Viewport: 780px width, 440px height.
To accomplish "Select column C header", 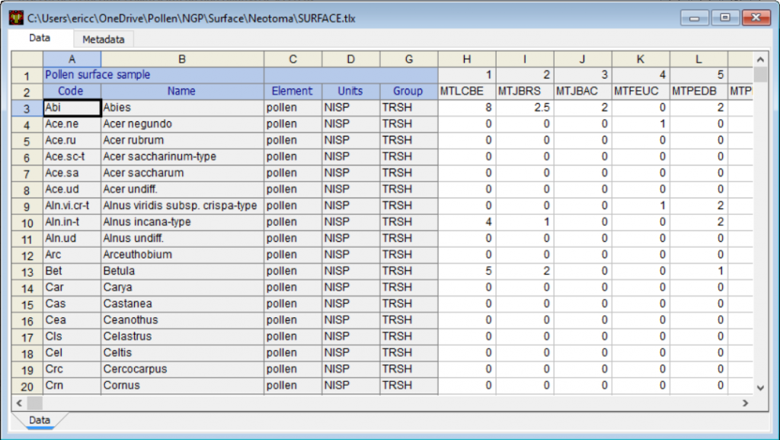I will (x=293, y=59).
